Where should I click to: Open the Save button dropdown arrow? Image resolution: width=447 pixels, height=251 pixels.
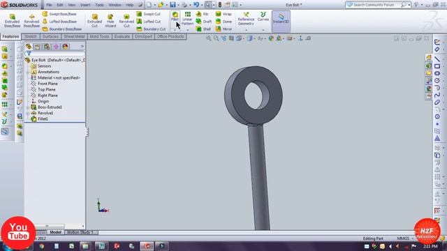point(178,5)
